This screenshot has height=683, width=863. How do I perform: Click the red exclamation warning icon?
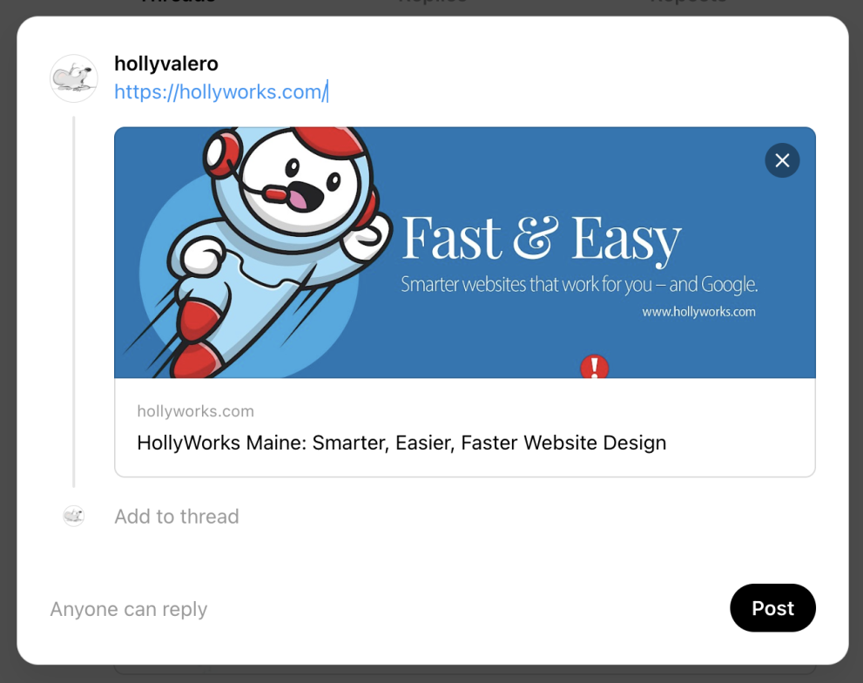tap(595, 367)
